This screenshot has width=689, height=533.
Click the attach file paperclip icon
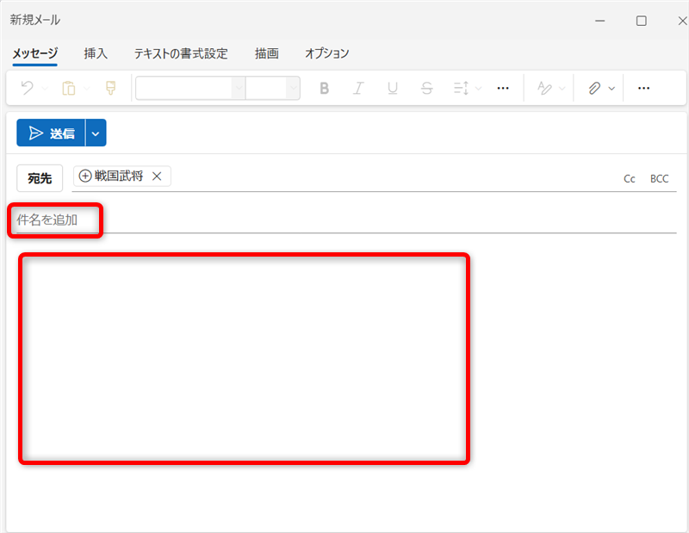pyautogui.click(x=594, y=88)
